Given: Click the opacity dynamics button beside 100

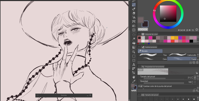Looking at the screenshot, I should (195, 82).
